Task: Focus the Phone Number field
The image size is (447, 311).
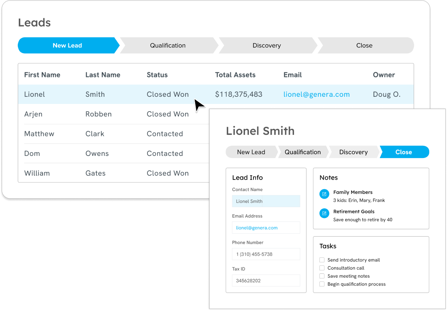Action: (266, 254)
